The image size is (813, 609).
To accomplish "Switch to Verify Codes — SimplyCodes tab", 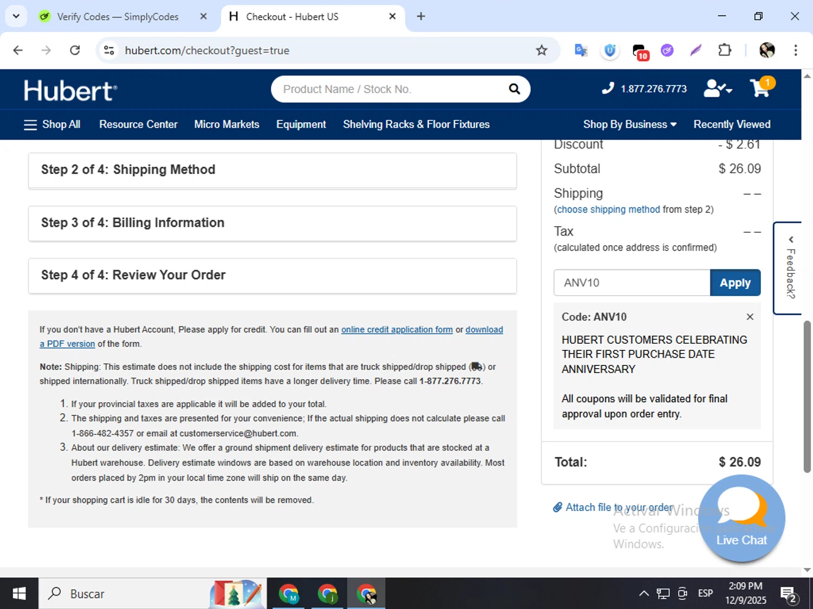I will click(118, 17).
